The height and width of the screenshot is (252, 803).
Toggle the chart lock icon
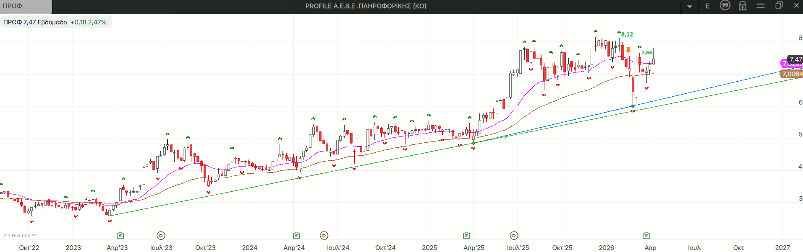[743, 6]
